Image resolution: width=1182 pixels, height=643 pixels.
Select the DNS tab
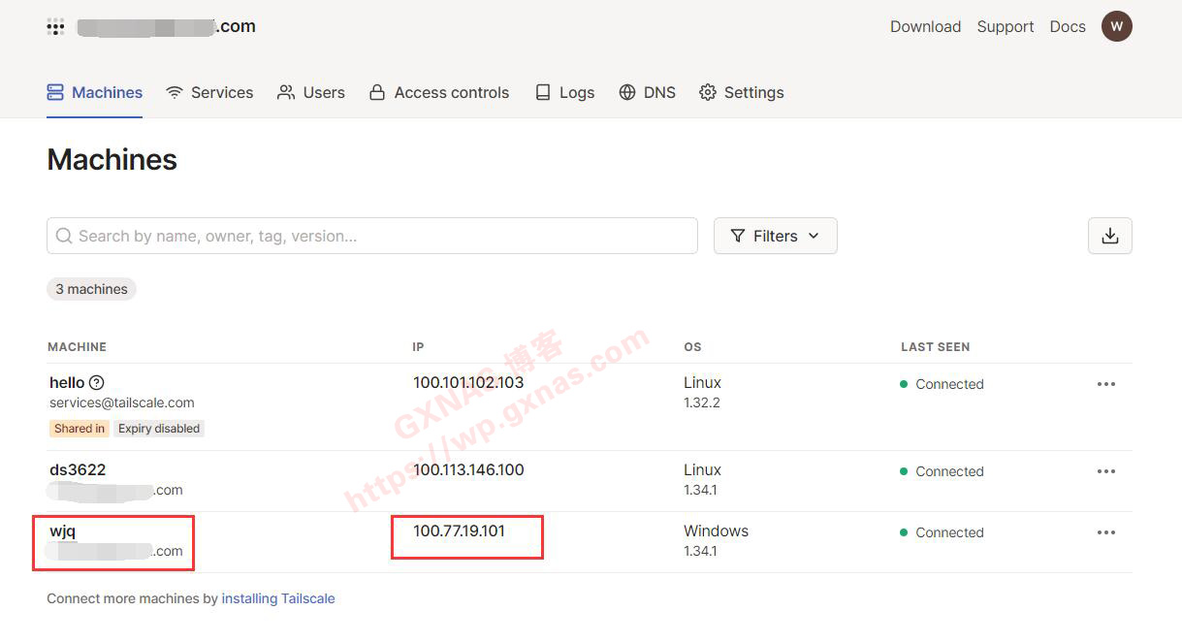(x=648, y=92)
